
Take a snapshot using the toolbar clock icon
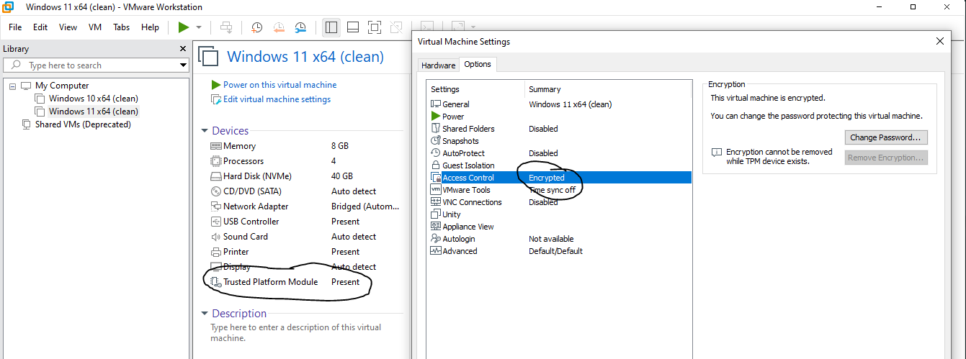pos(256,27)
